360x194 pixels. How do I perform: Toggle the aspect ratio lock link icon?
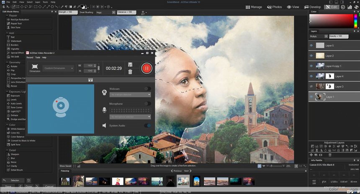pos(98,68)
